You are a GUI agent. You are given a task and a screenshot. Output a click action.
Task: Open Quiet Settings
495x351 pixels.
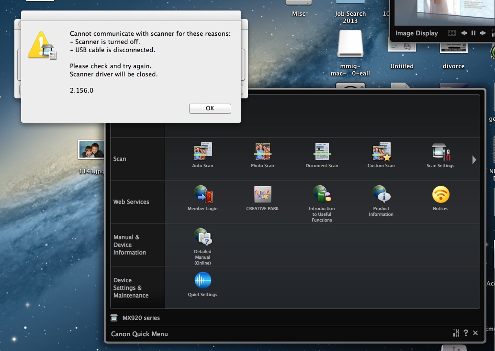point(202,281)
